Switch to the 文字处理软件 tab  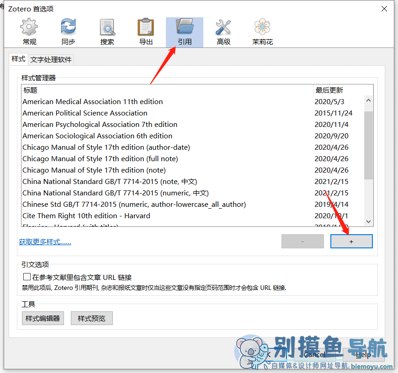(51, 60)
